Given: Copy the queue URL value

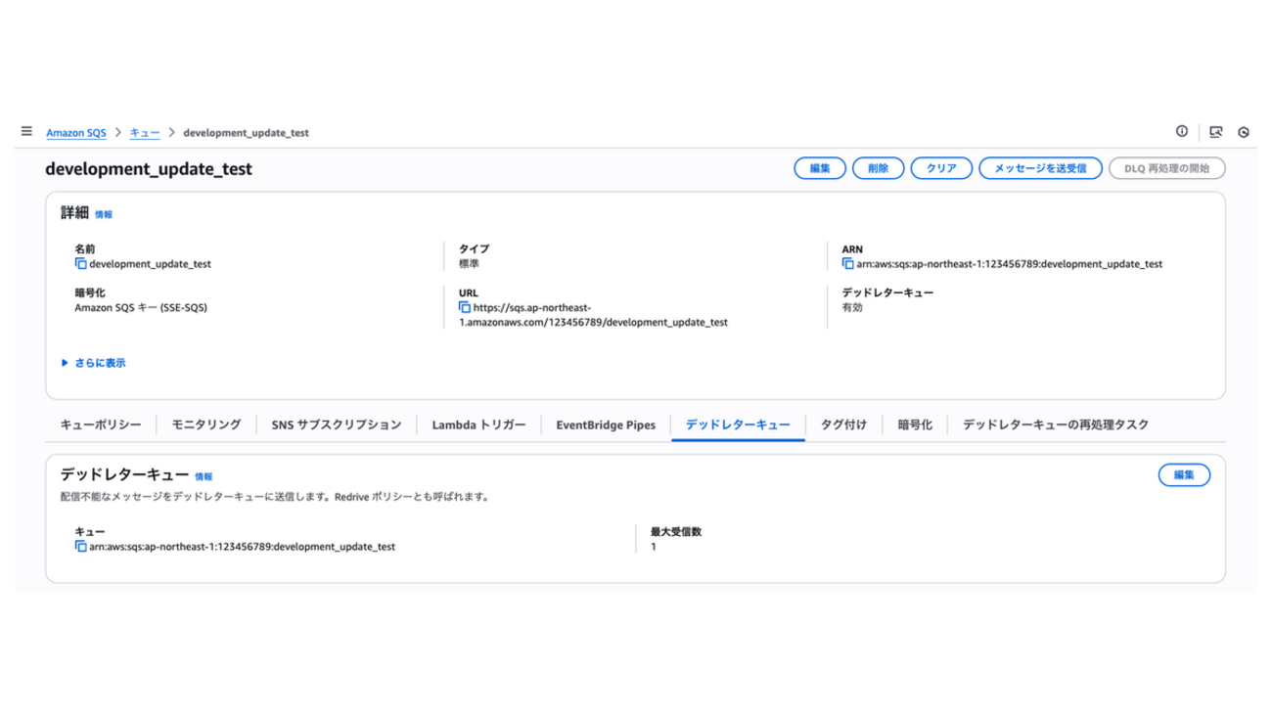Looking at the screenshot, I should tap(465, 308).
